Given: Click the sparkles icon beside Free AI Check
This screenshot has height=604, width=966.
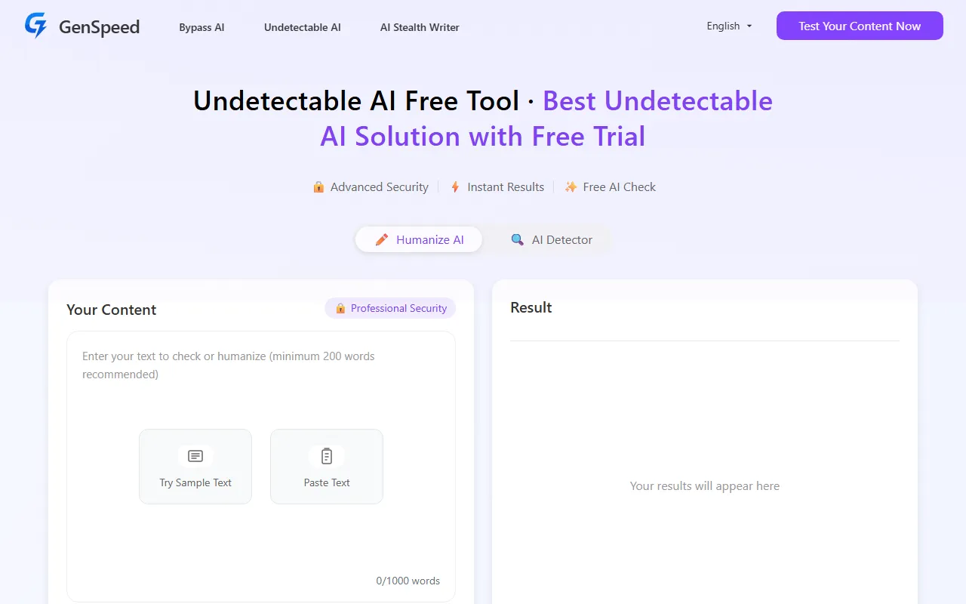Looking at the screenshot, I should [571, 187].
